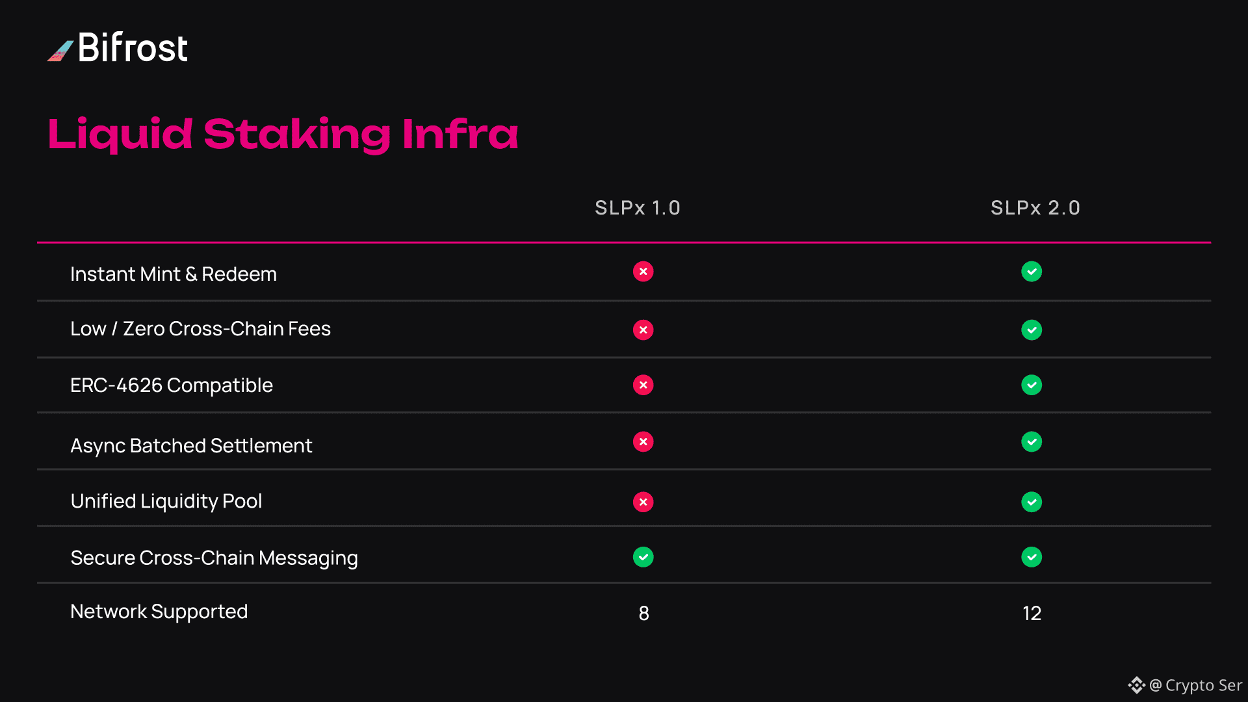Click SLPx 2.0 check for Secure Cross-Chain Messaging
Image resolution: width=1248 pixels, height=702 pixels.
tap(1031, 557)
